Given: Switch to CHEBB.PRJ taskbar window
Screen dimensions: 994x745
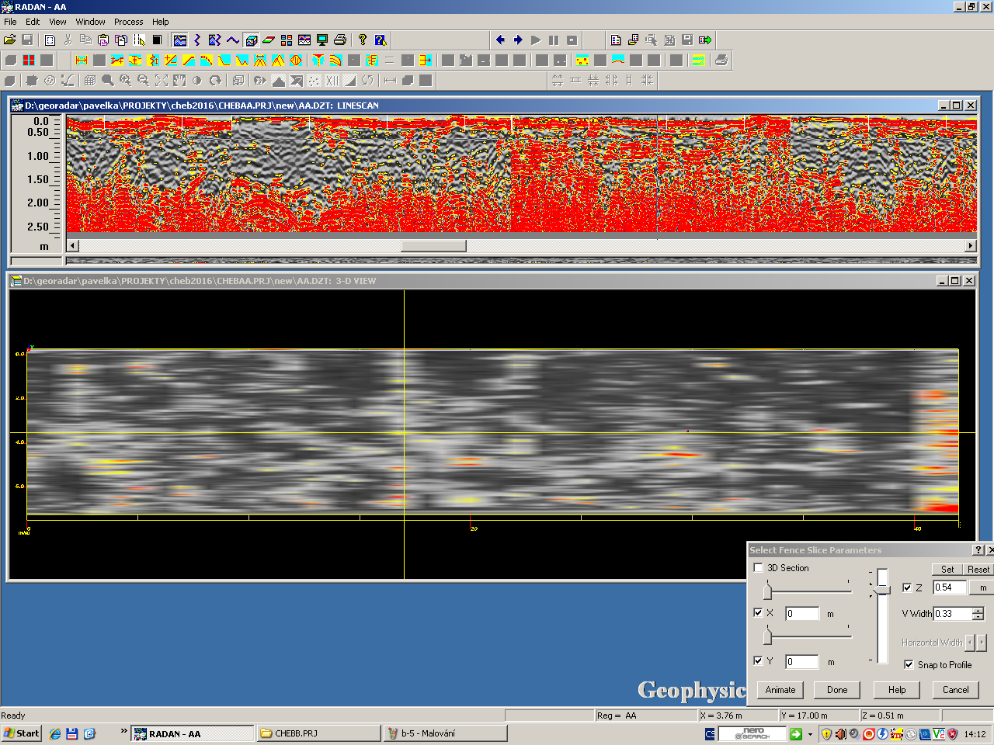Looking at the screenshot, I should click(318, 733).
